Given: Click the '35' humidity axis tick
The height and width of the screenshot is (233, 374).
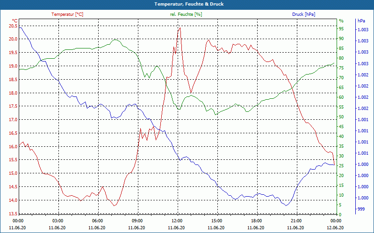Looking at the screenshot, I should coord(341,146).
